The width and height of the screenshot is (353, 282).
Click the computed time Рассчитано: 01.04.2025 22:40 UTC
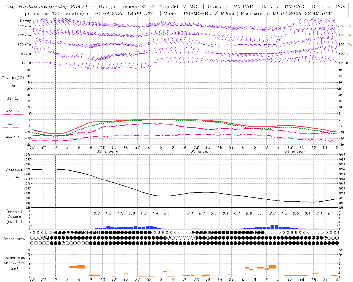tap(286, 13)
